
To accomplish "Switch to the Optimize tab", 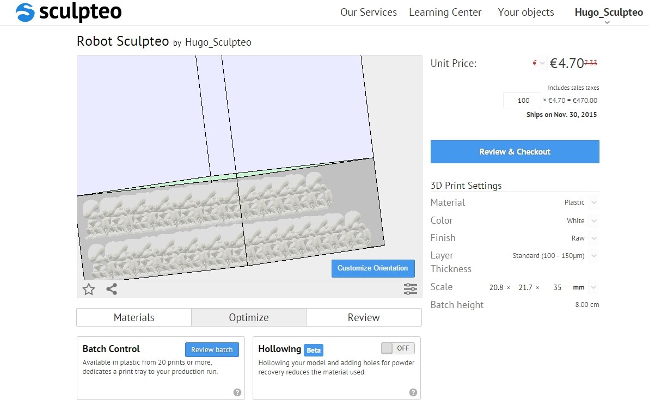I will (249, 317).
